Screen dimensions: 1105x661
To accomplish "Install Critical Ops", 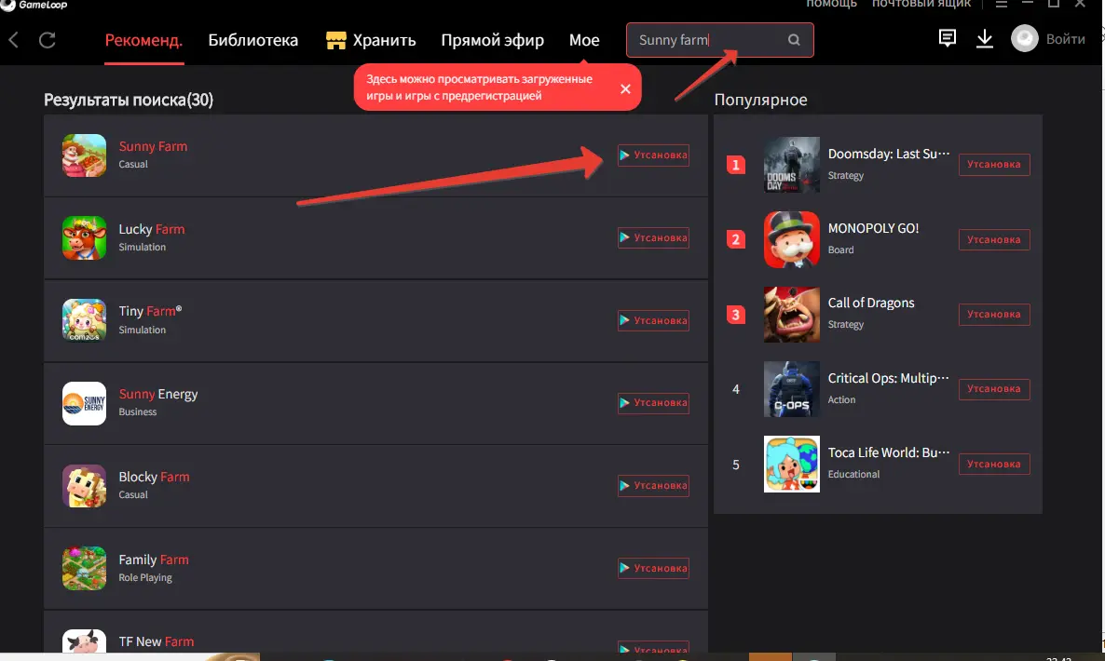I will click(993, 389).
